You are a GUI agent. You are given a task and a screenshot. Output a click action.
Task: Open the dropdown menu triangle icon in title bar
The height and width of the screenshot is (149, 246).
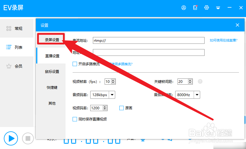(x=218, y=8)
